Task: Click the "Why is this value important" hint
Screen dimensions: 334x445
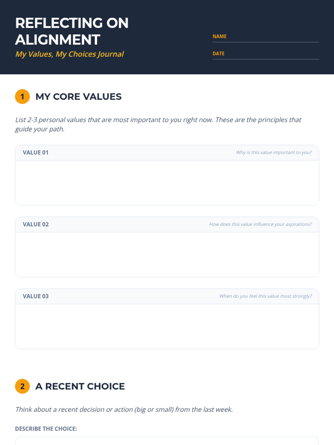Action: pyautogui.click(x=274, y=152)
